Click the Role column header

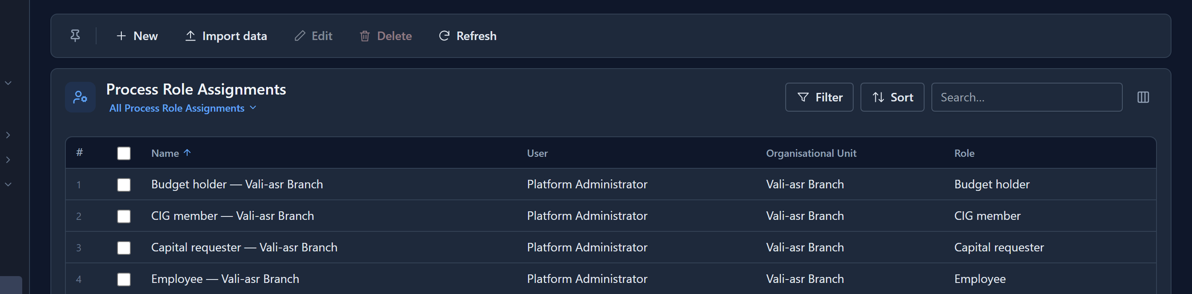[x=964, y=153]
